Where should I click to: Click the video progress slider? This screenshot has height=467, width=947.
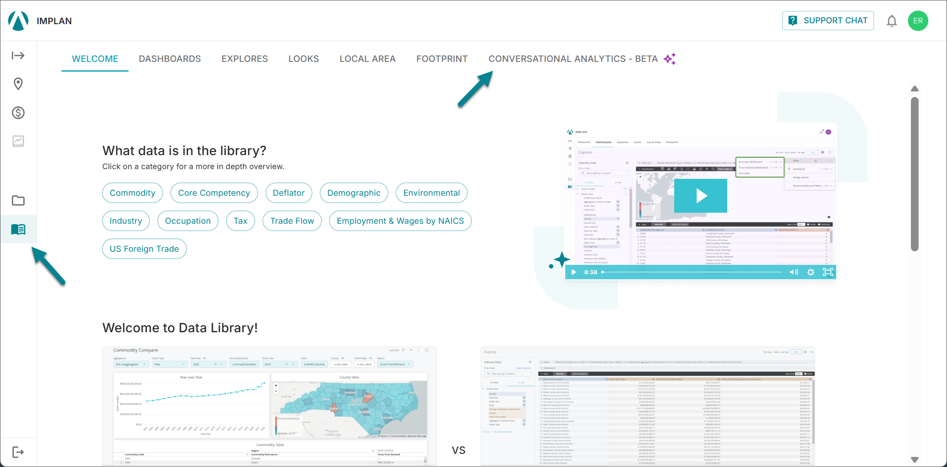(x=692, y=272)
